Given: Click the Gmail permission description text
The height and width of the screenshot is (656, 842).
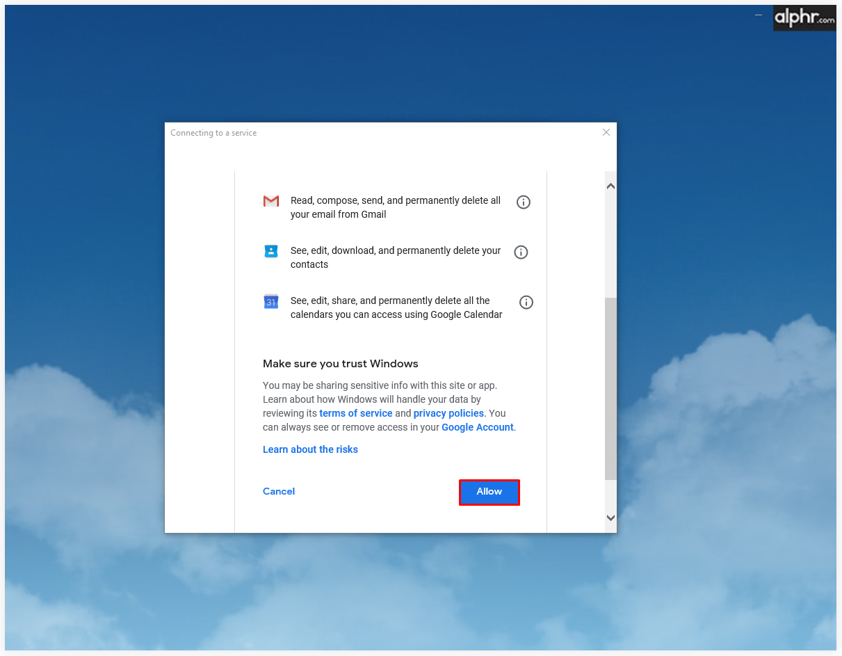Looking at the screenshot, I should 396,207.
